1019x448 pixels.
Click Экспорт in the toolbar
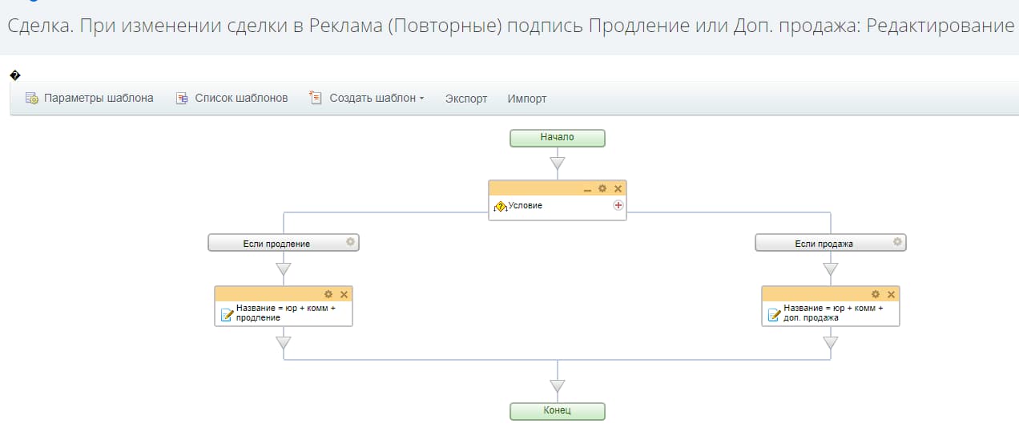click(466, 99)
